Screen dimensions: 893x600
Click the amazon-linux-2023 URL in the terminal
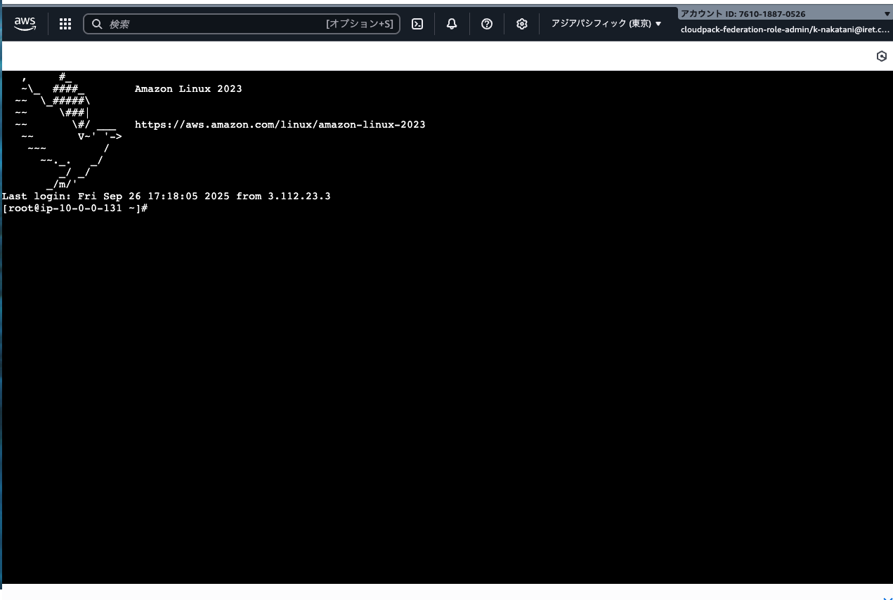[x=280, y=124]
